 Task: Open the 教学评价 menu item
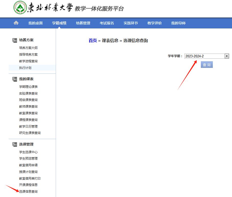(155, 23)
